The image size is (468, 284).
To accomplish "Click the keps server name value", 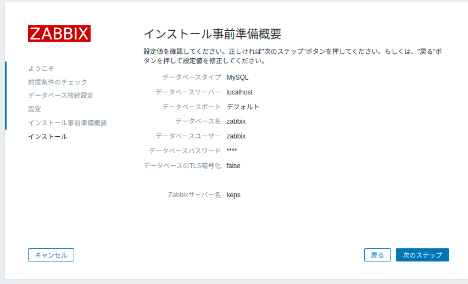I will [233, 194].
